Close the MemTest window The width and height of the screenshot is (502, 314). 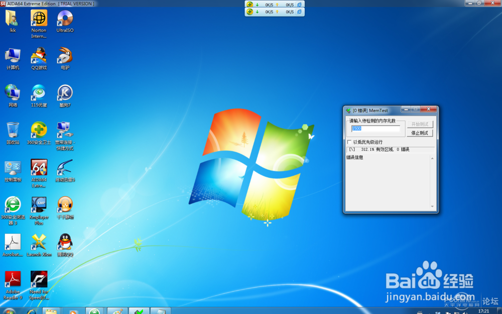[x=428, y=109]
